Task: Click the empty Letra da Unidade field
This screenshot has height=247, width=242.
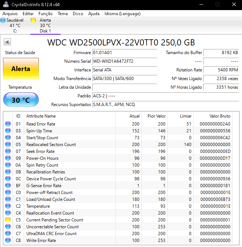Action: click(124, 87)
